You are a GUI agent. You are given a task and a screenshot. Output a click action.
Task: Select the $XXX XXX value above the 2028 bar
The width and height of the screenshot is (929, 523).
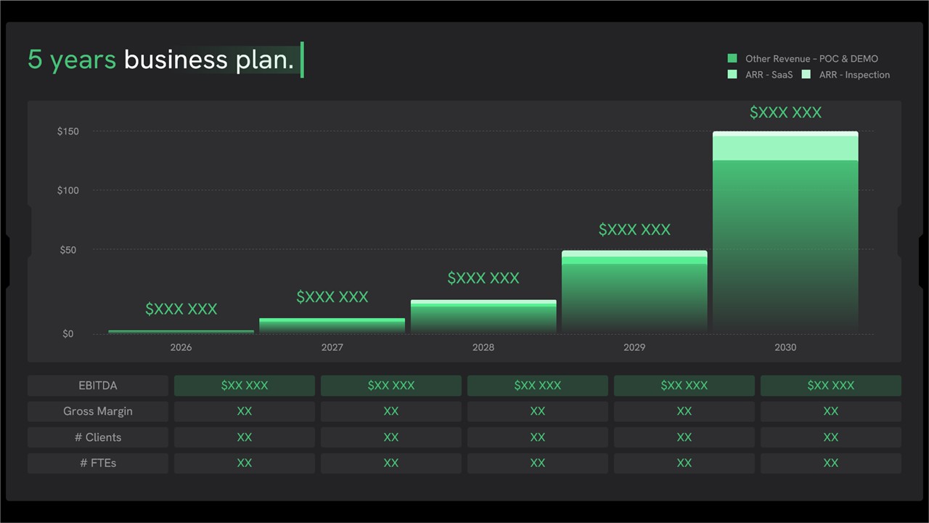tap(483, 277)
